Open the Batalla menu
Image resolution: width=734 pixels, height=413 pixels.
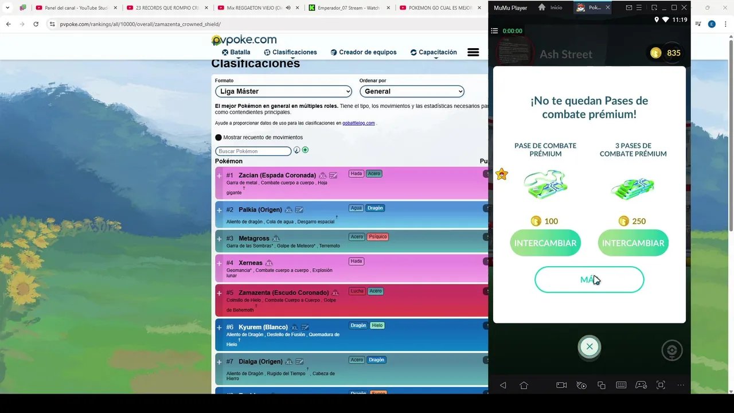pos(236,52)
